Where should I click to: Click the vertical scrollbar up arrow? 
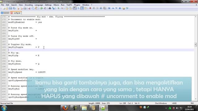point(196,17)
